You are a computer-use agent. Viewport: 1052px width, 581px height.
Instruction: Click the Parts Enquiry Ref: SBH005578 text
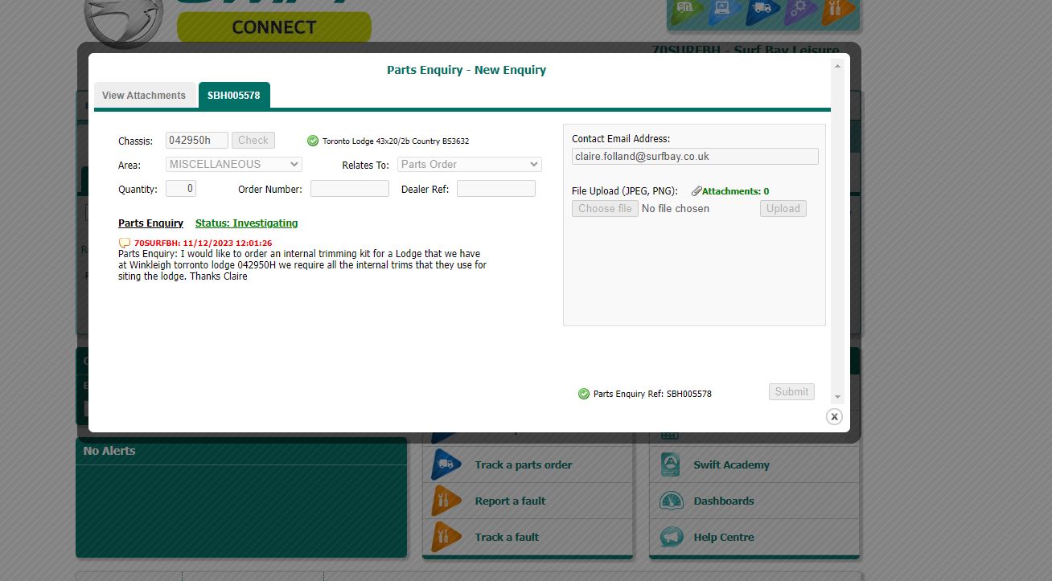point(652,394)
